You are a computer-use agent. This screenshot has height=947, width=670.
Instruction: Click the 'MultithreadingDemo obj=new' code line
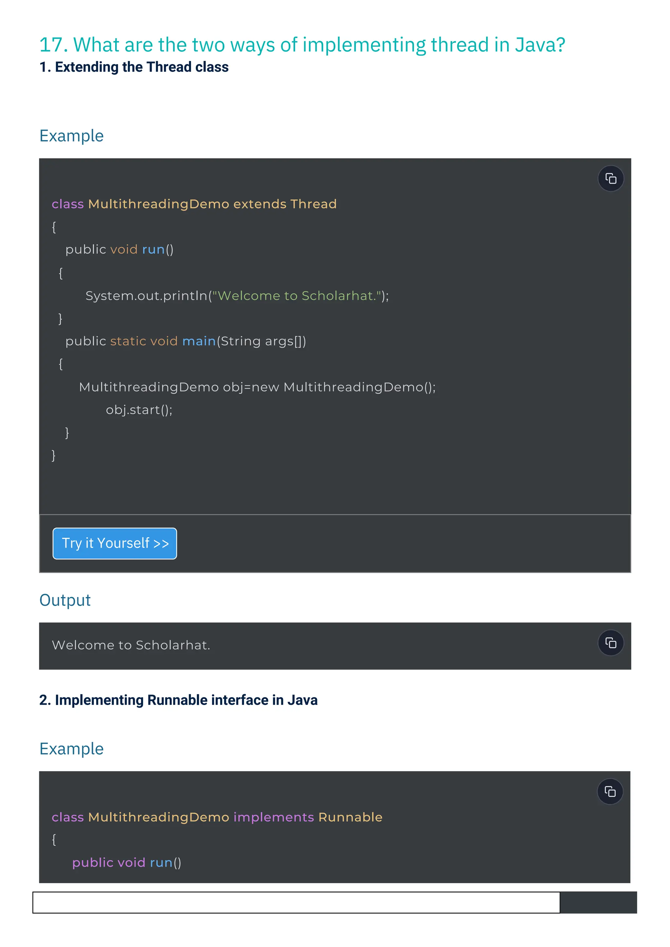click(257, 387)
